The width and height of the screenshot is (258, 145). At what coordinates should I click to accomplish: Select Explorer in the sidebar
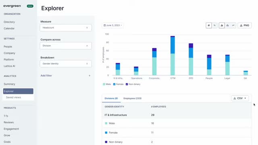18,91
